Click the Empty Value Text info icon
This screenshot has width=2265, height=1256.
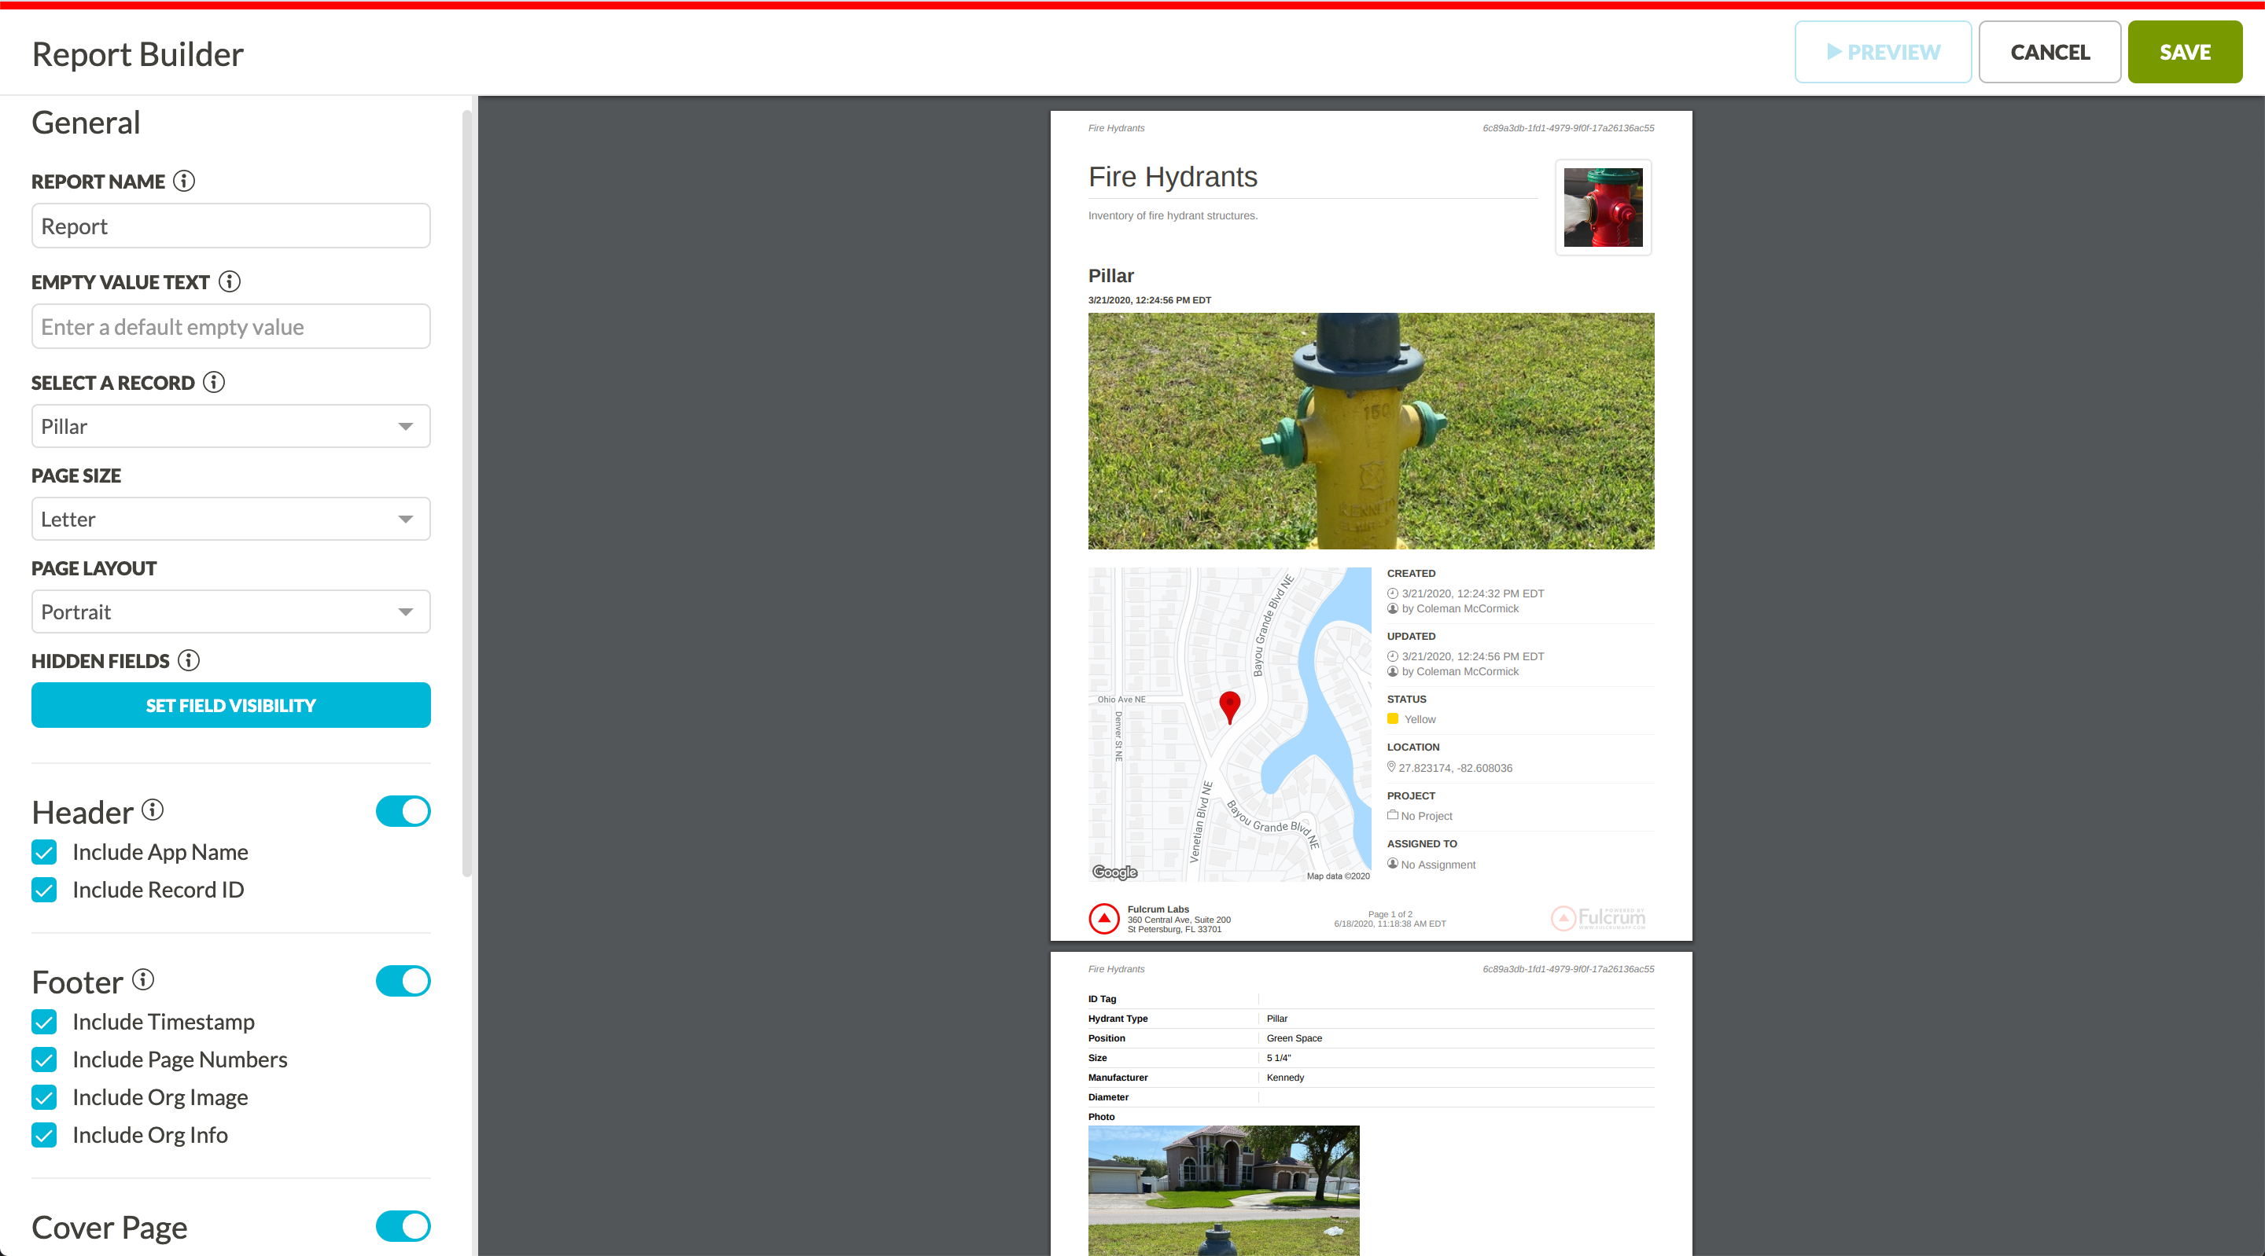(230, 281)
